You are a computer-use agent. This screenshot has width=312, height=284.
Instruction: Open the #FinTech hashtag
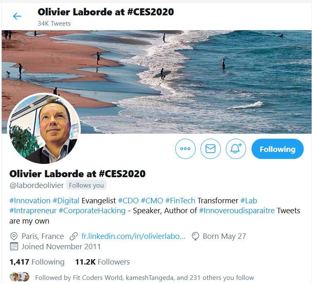coord(180,201)
